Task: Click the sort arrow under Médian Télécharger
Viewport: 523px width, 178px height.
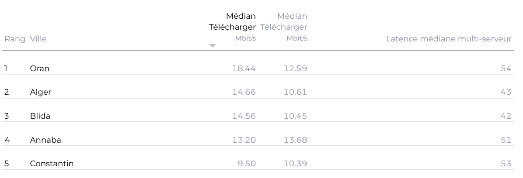Action: pyautogui.click(x=213, y=46)
